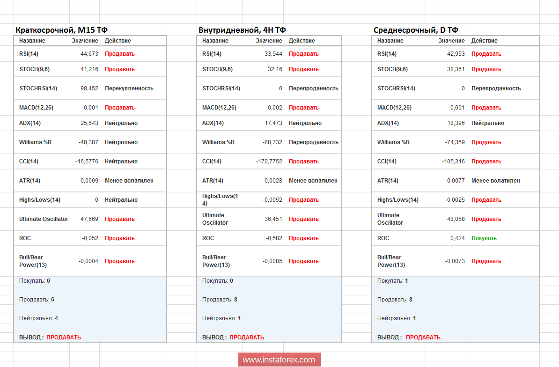Select Продавать: 6 summary in M15 table

[x=37, y=300]
